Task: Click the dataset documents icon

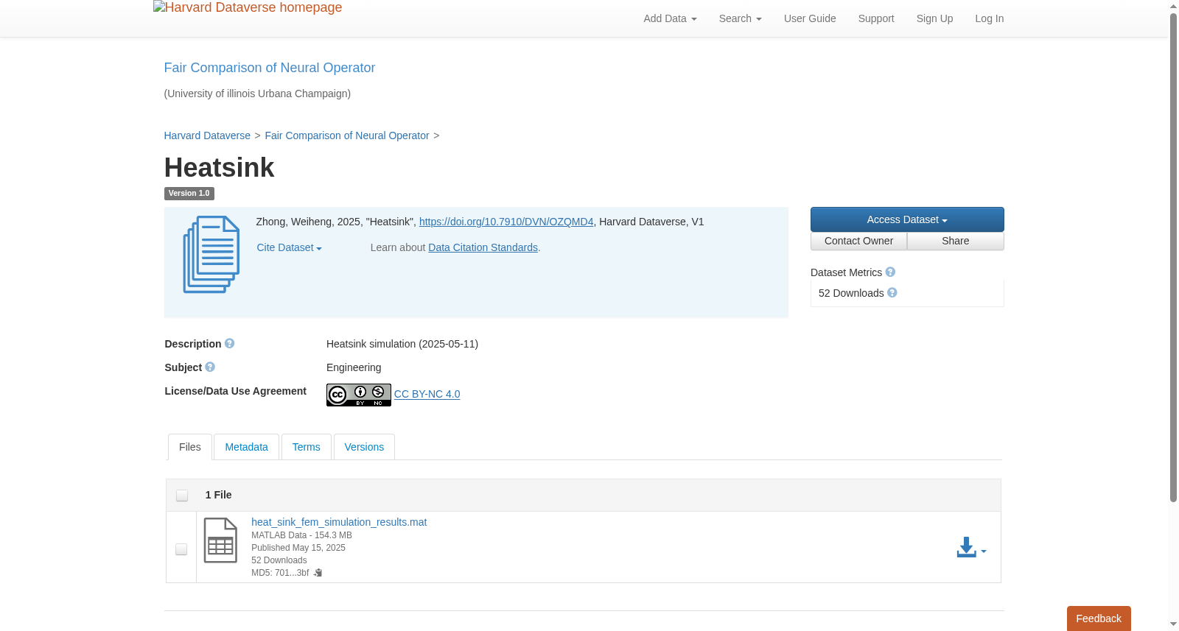Action: [x=211, y=255]
